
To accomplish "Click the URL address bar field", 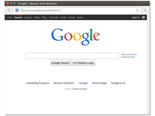I will coord(75,10).
